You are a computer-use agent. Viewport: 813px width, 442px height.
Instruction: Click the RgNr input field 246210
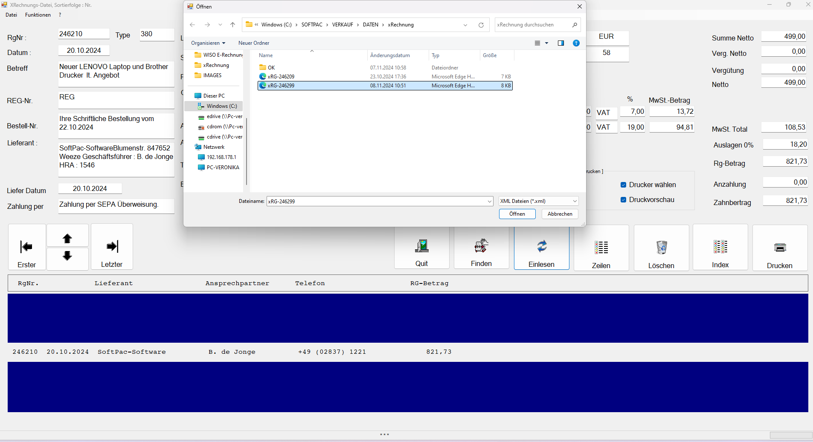[x=84, y=34]
